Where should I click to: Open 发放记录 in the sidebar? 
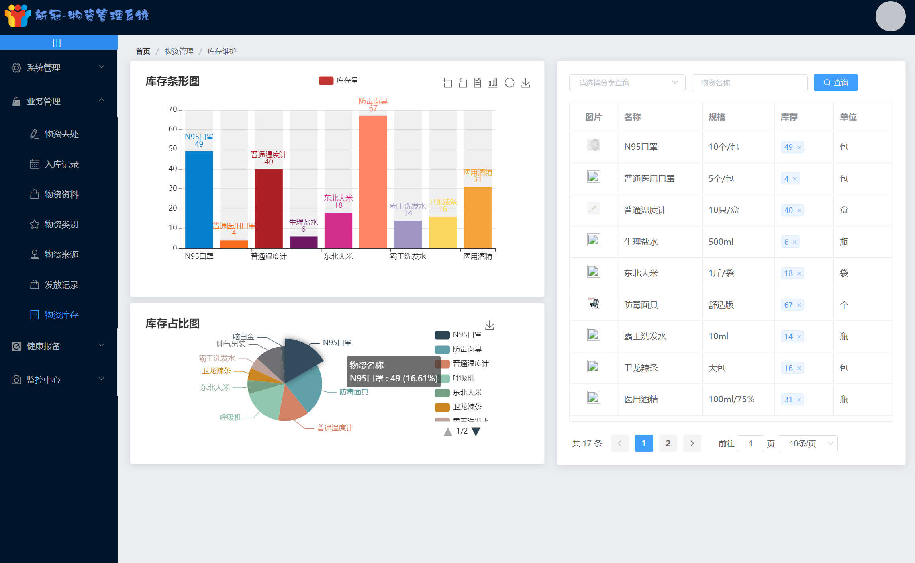pyautogui.click(x=59, y=285)
